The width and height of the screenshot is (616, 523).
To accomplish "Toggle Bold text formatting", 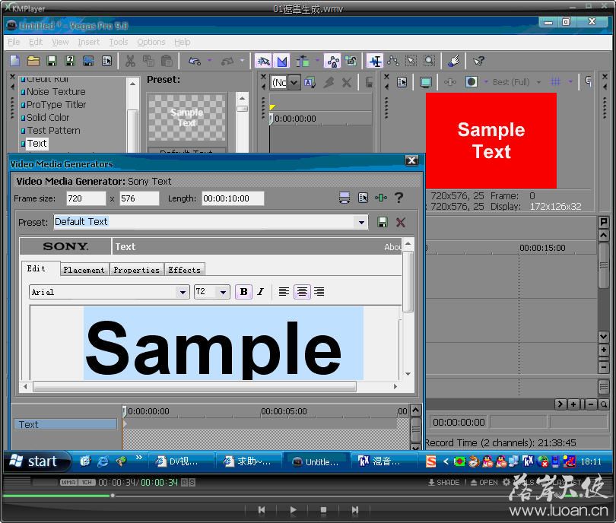I will [243, 292].
